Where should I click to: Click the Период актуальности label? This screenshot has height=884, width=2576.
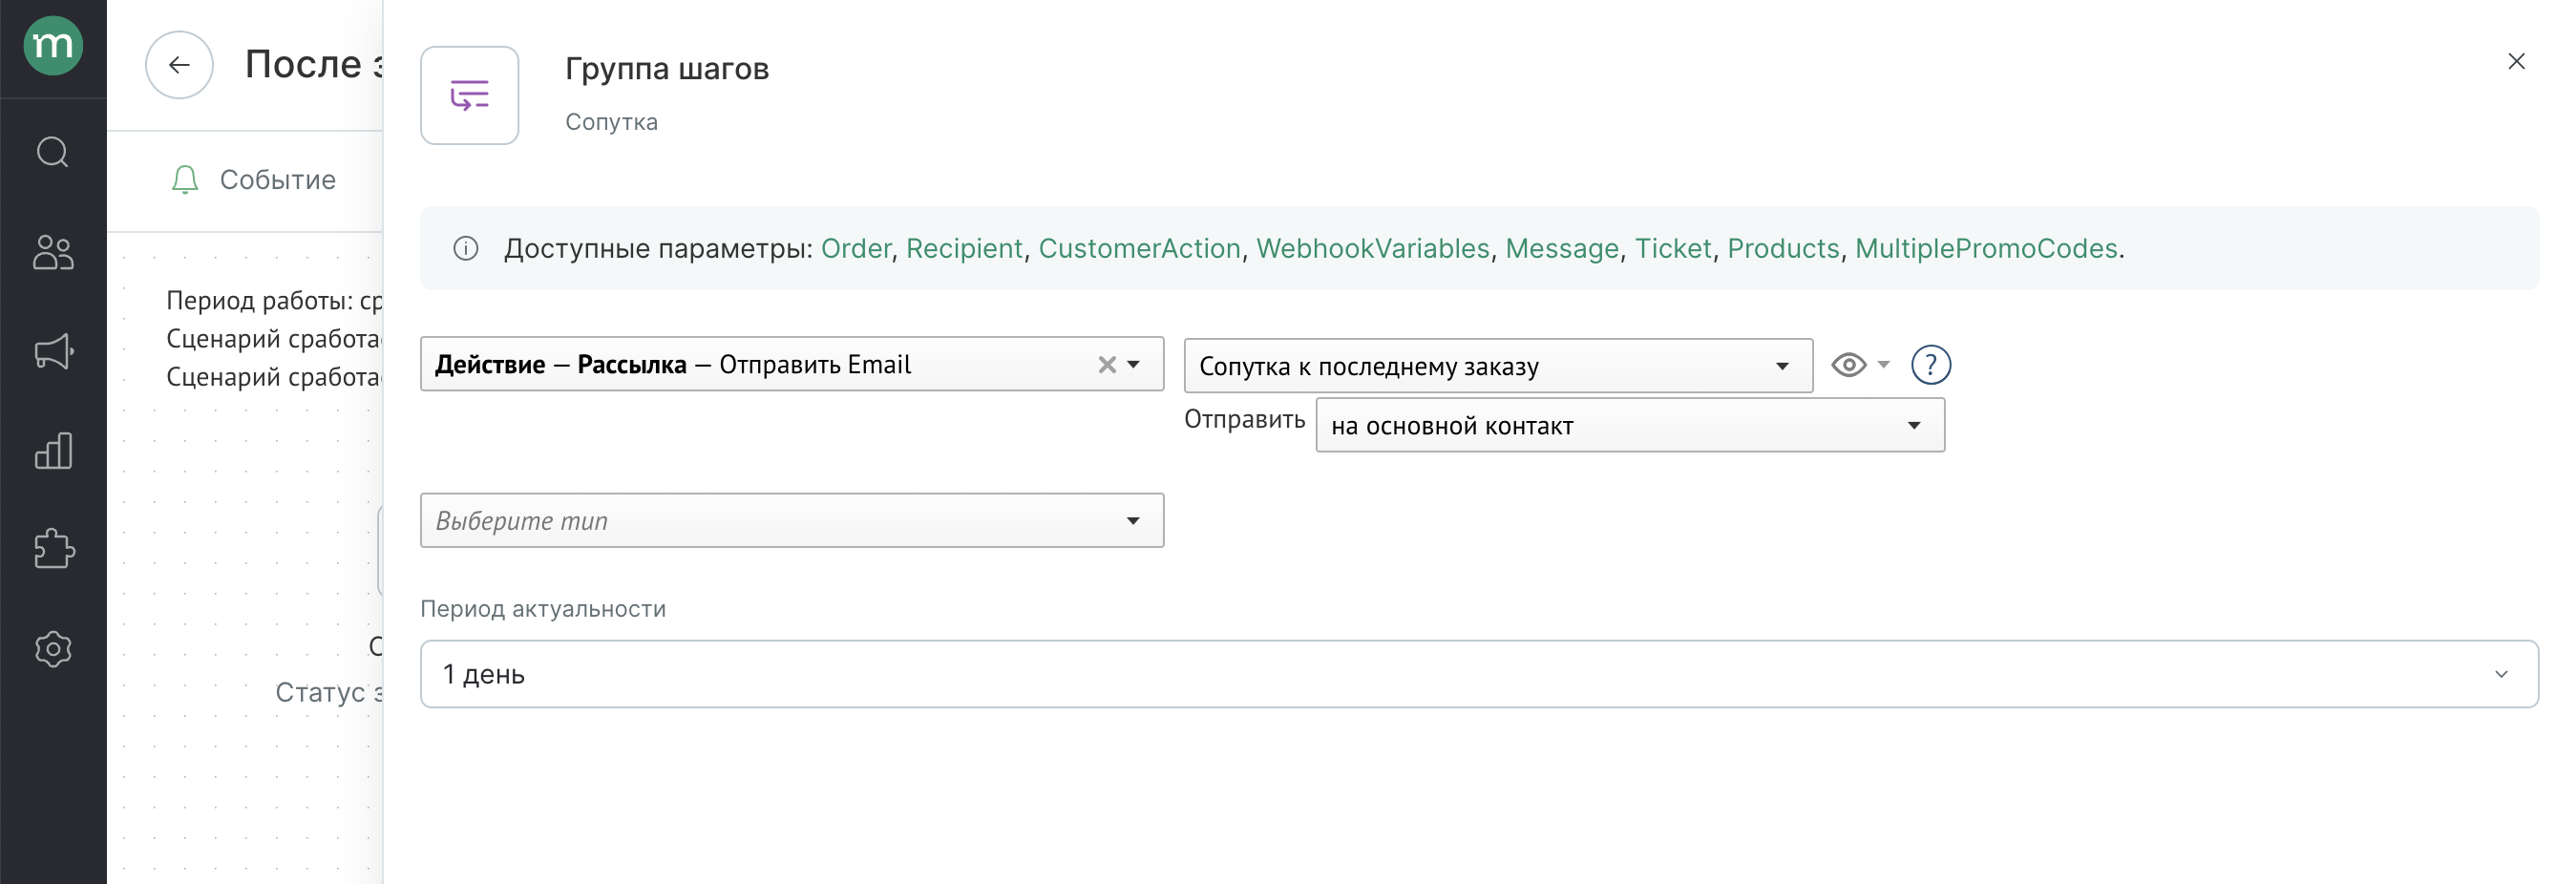(x=543, y=609)
